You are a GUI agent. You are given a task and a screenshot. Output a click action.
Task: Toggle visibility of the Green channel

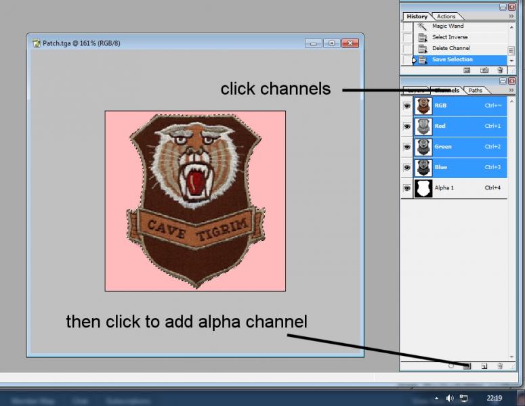coord(407,147)
